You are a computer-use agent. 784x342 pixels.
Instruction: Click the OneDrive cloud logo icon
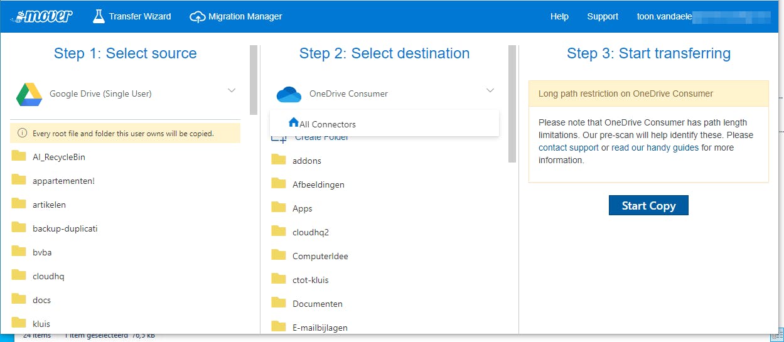[289, 94]
